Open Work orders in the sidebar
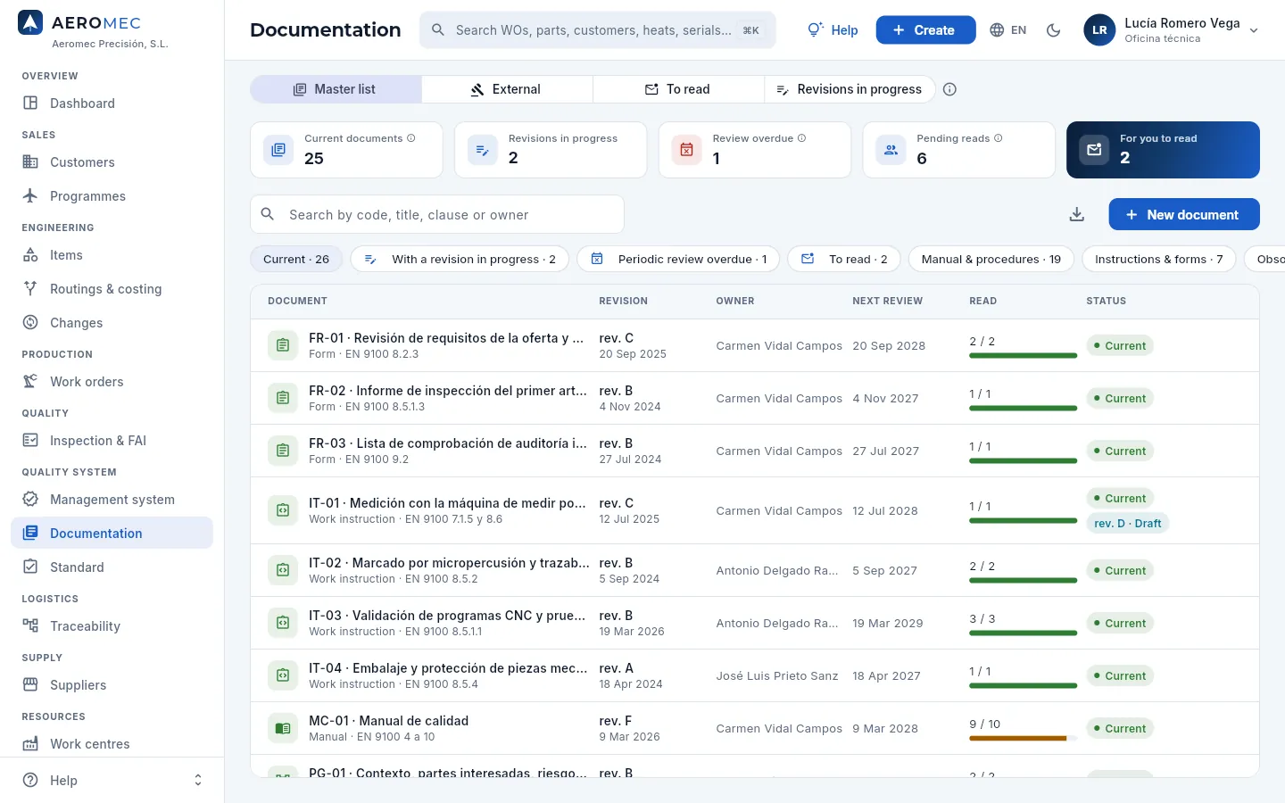 point(112,382)
